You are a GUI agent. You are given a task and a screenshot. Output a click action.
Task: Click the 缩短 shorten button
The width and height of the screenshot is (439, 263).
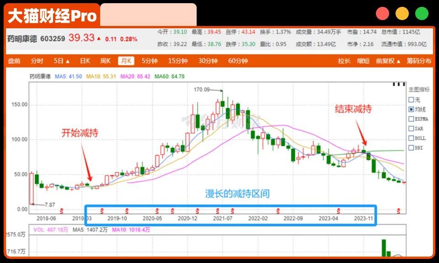[x=363, y=61]
